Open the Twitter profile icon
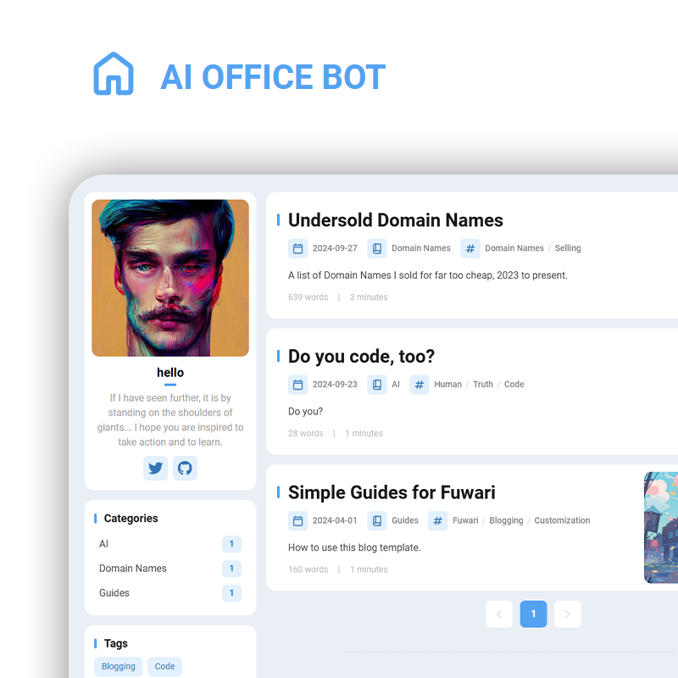The image size is (678, 678). 156,468
